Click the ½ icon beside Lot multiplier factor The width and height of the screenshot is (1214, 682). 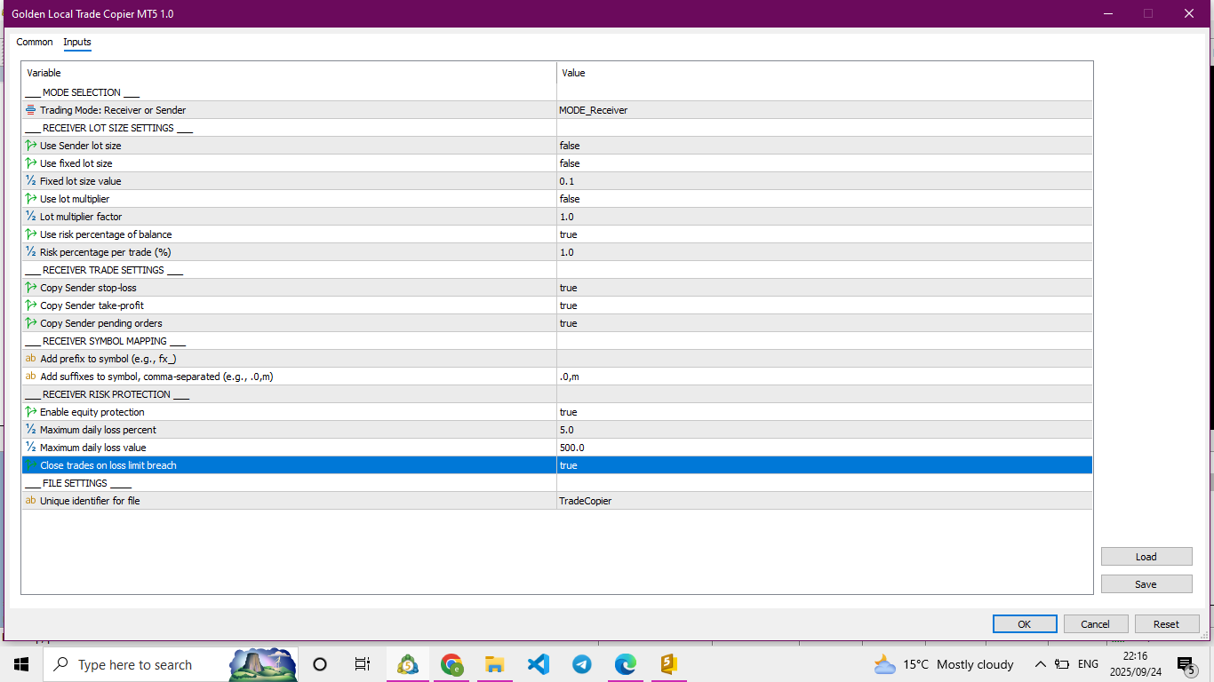pos(31,217)
